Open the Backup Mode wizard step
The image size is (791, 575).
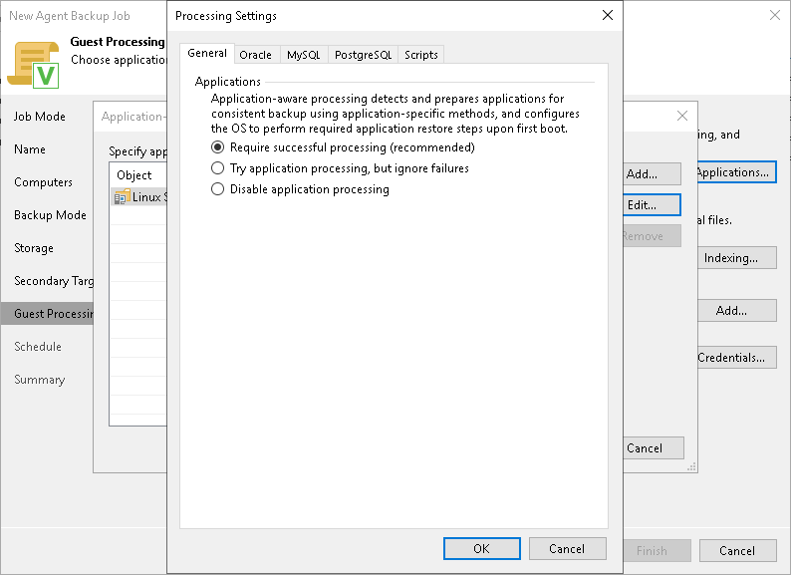(50, 215)
